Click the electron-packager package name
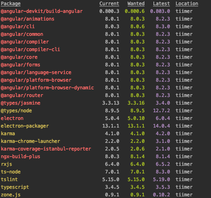The image size is (211, 198). [25, 126]
